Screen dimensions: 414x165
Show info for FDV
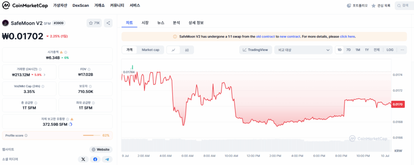point(89,69)
